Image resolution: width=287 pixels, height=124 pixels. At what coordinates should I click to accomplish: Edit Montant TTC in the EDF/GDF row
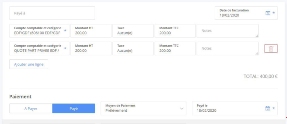175,31
